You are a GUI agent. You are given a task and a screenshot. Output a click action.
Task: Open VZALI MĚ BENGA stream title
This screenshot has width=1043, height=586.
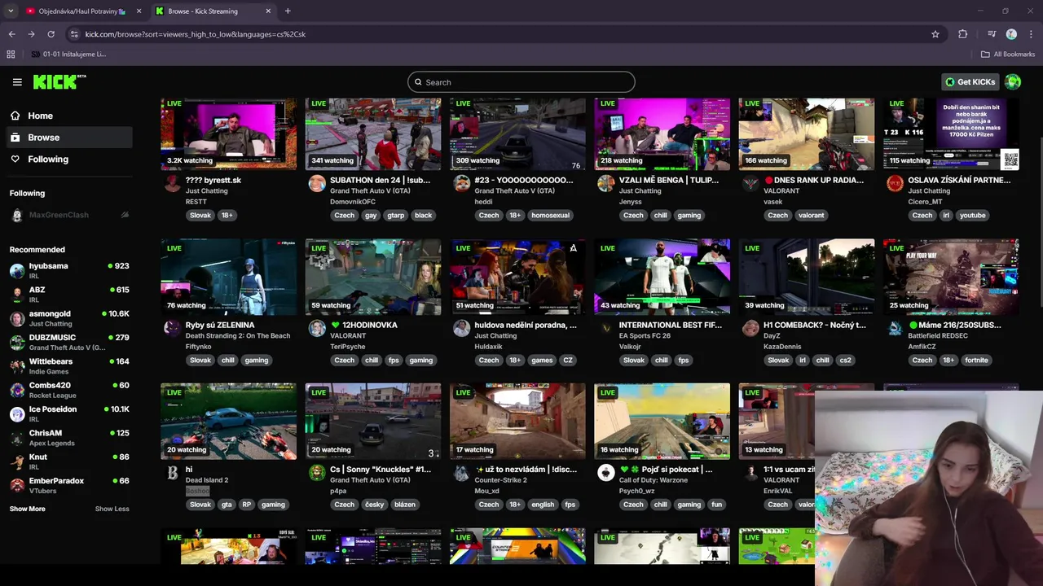click(x=669, y=180)
